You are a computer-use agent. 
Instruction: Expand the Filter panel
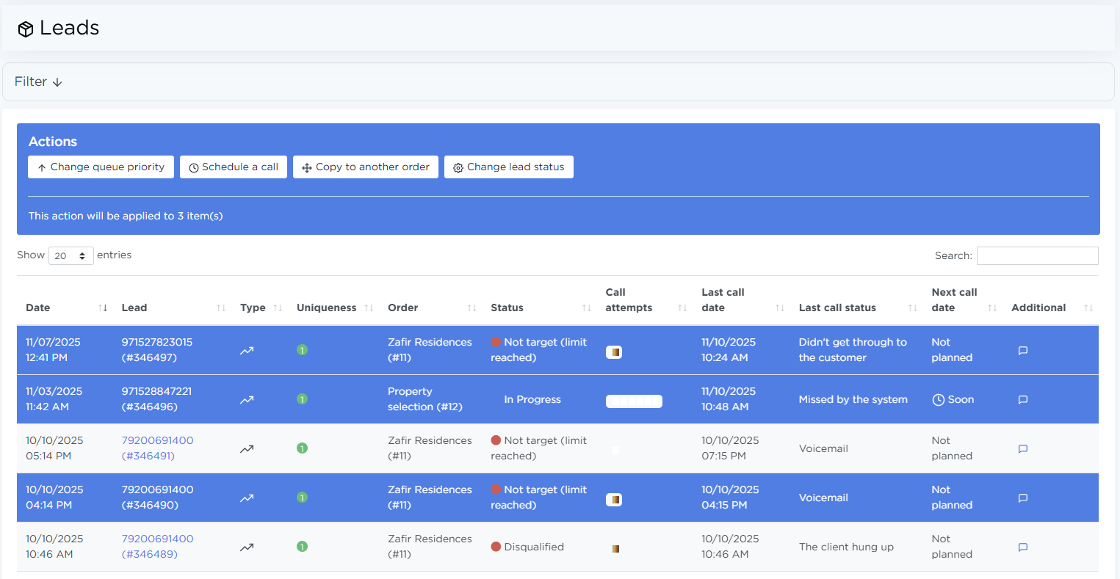point(38,81)
